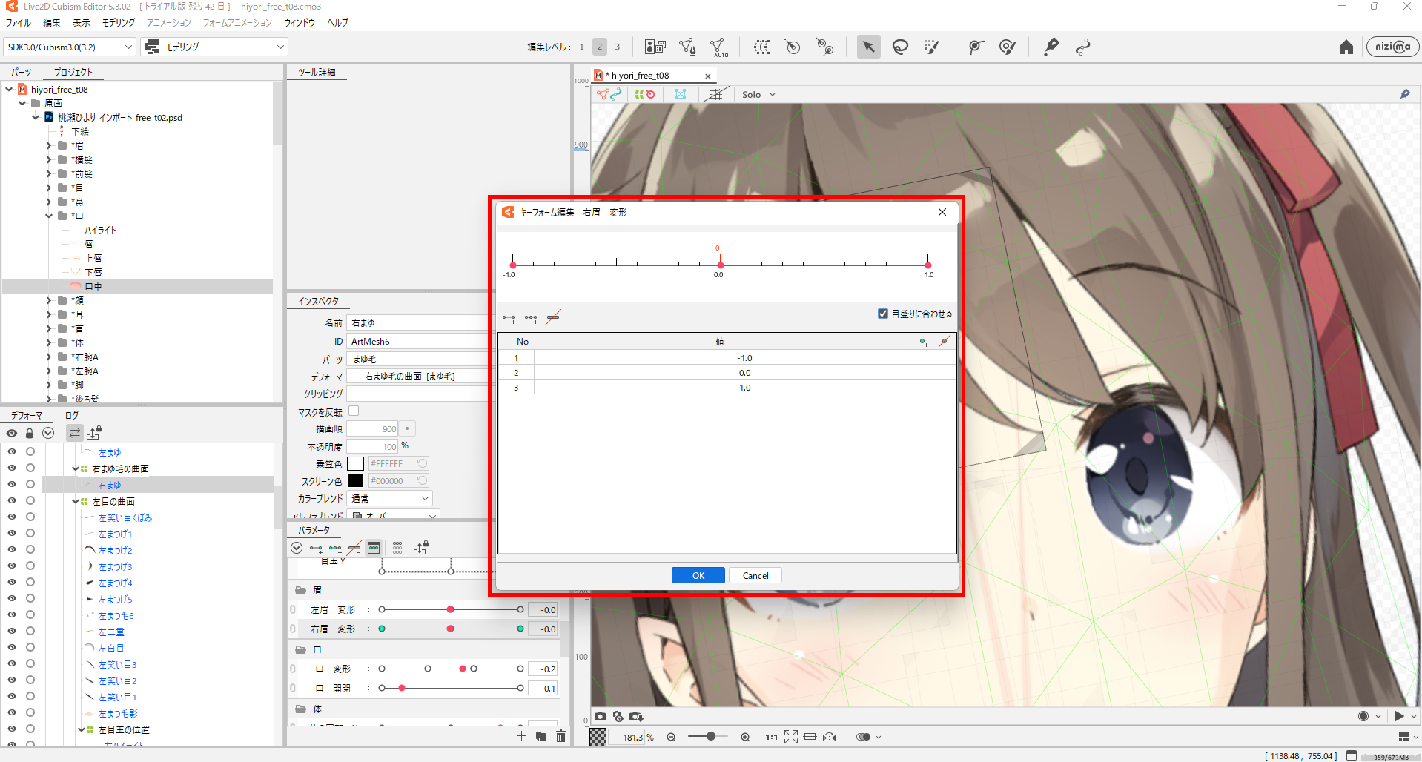This screenshot has height=762, width=1422.
Task: Adjust canvas zoom slider handle
Action: coord(711,736)
